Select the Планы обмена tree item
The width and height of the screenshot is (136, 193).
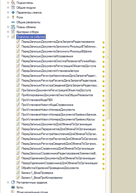pos(26,27)
